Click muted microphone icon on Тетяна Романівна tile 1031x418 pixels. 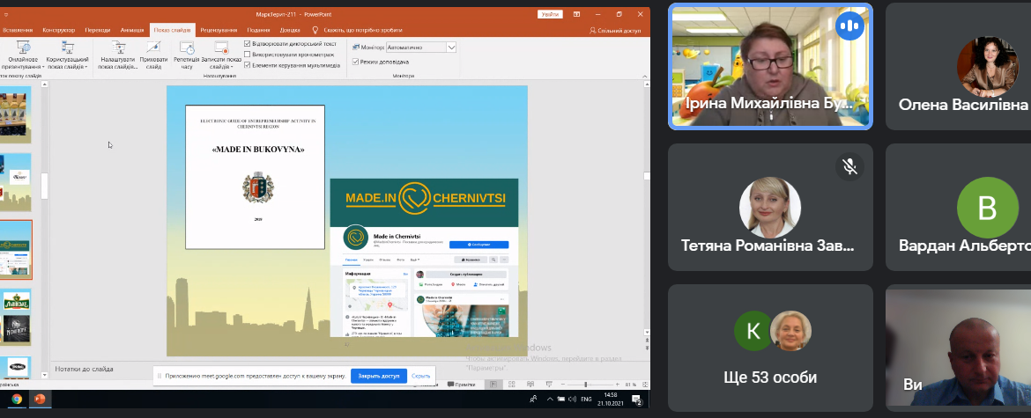(x=849, y=166)
